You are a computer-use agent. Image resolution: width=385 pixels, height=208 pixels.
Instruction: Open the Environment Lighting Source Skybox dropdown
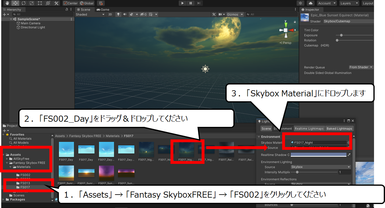[321, 167]
